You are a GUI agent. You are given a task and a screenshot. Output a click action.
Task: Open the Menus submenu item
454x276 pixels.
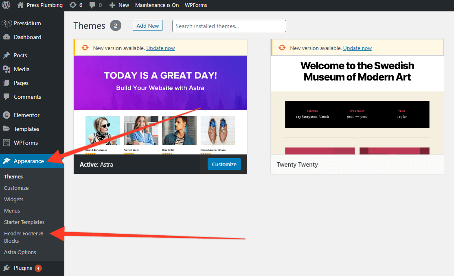(x=12, y=211)
